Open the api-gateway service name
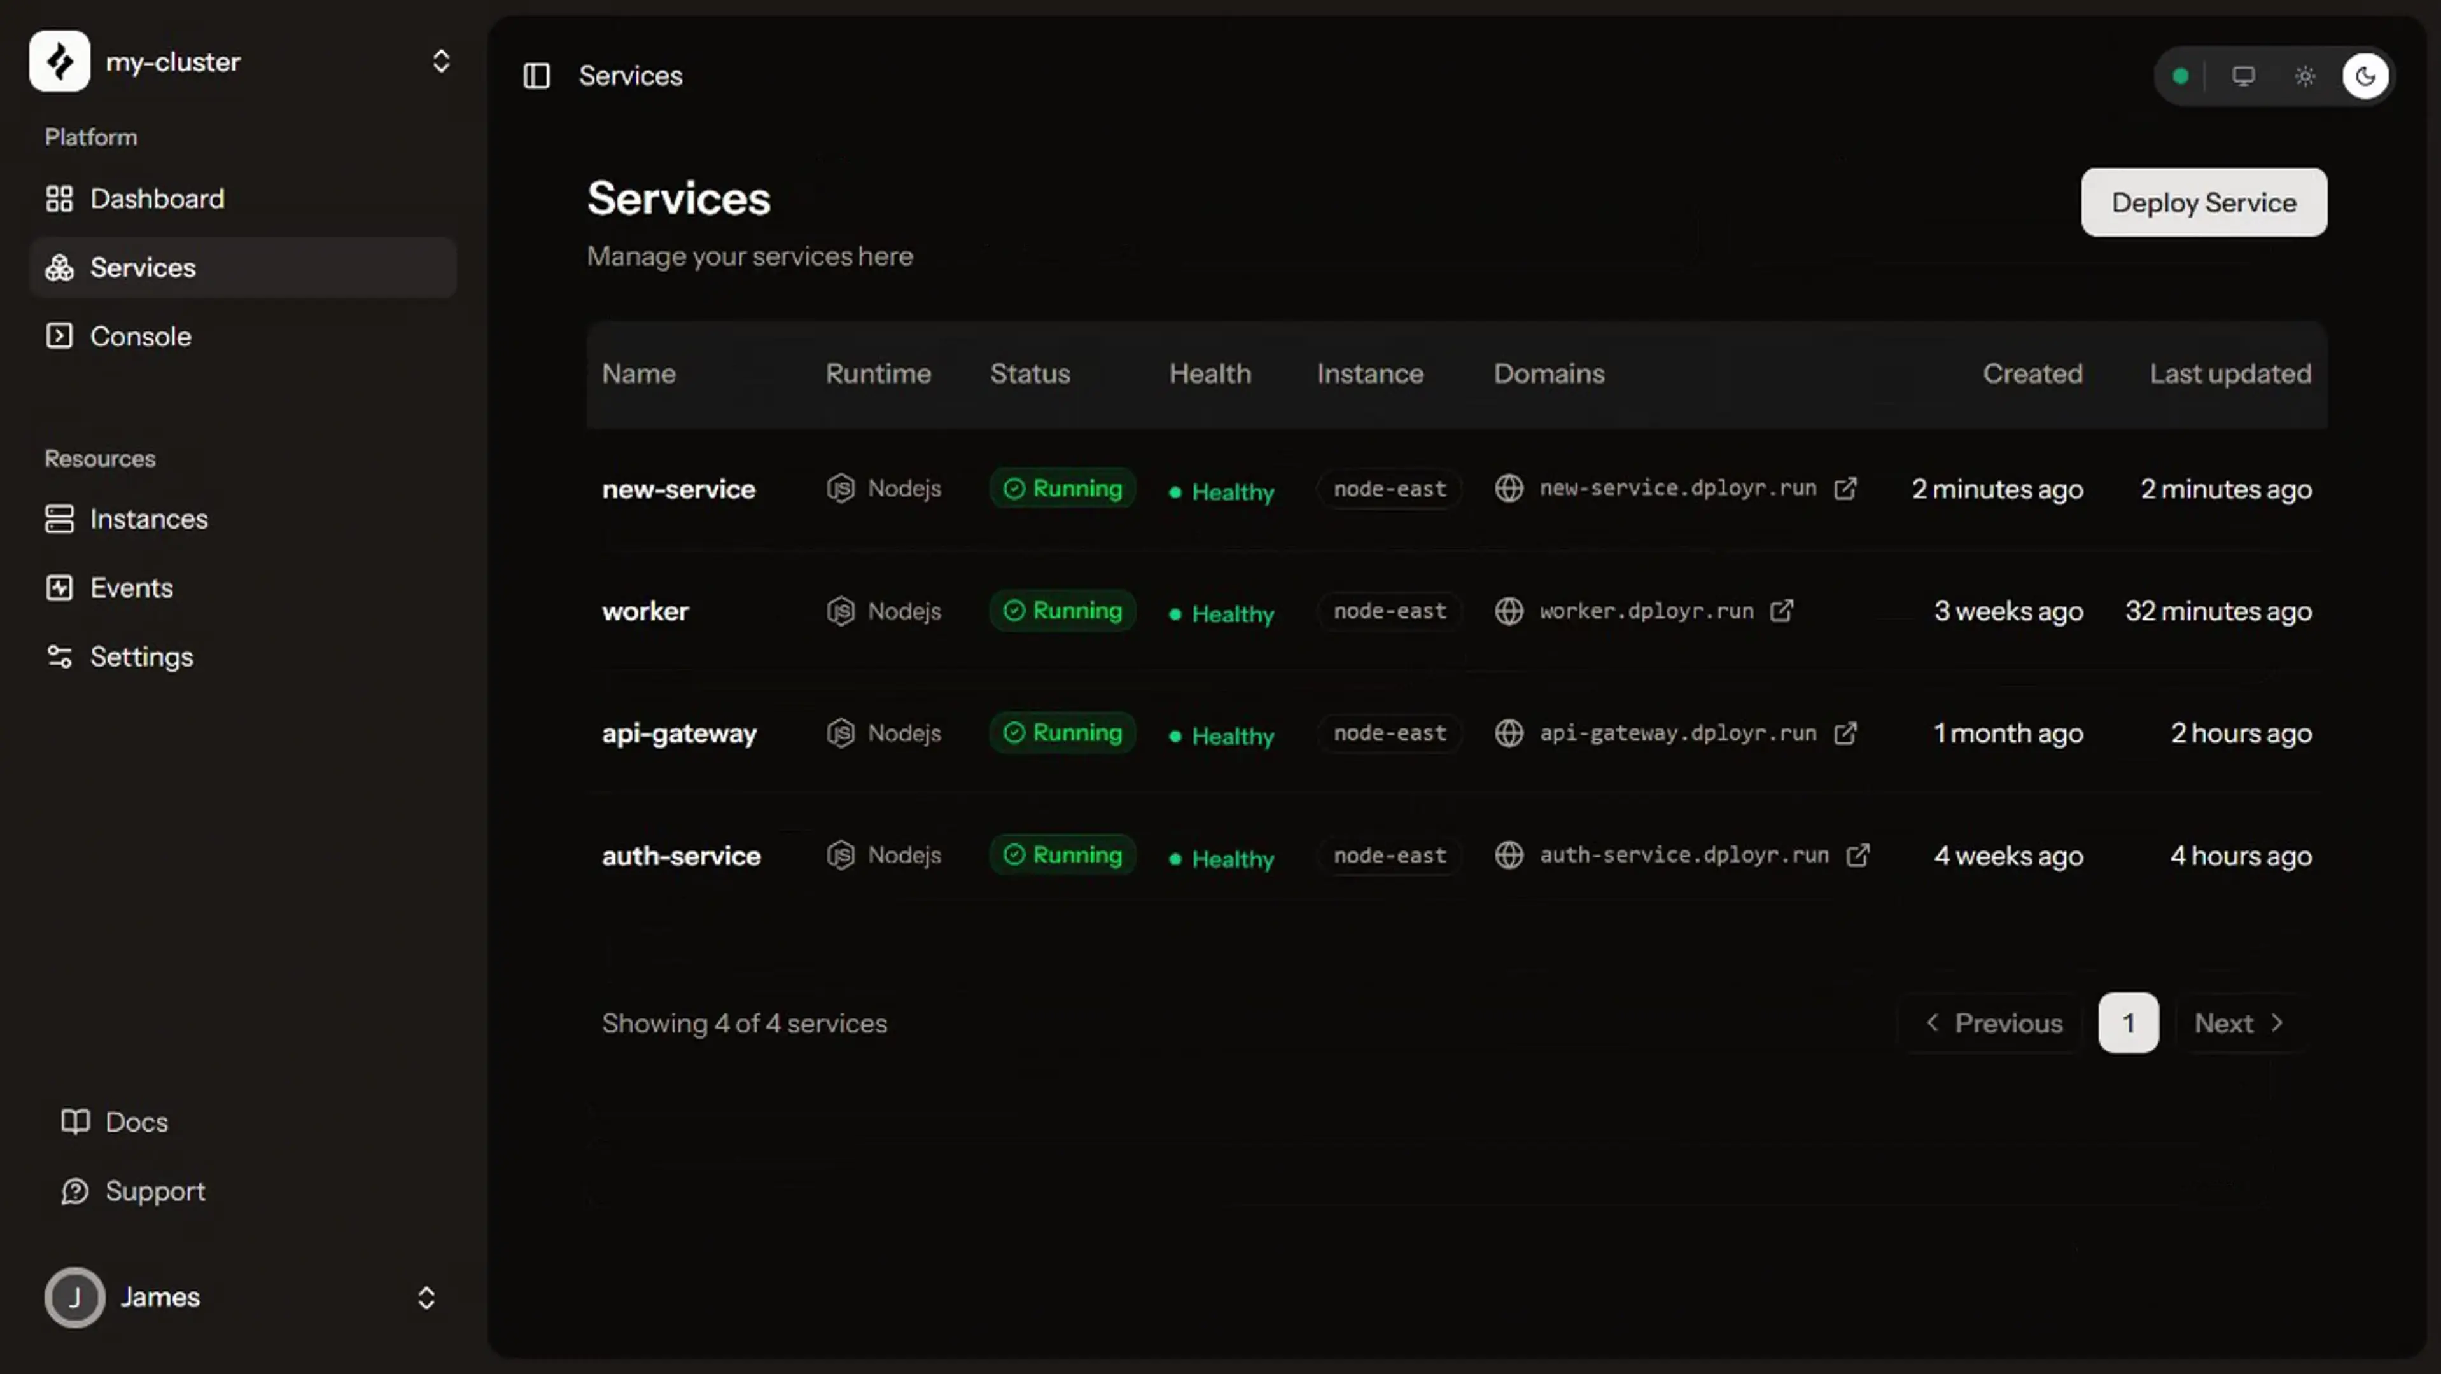 (680, 733)
